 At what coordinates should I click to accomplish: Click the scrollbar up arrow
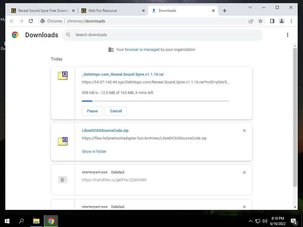point(295,46)
